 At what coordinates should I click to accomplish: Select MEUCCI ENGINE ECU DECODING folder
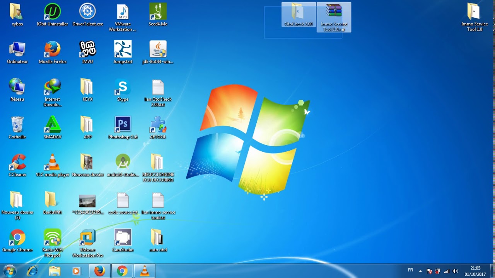[158, 162]
